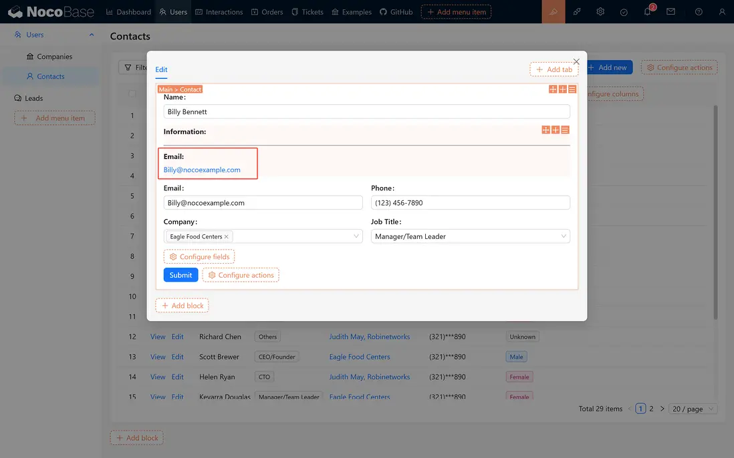Open Information field settings menu icon
The height and width of the screenshot is (458, 734).
pos(565,130)
